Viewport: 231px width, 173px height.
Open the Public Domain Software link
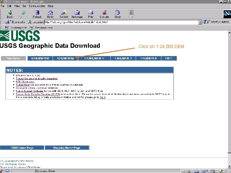click(x=30, y=91)
